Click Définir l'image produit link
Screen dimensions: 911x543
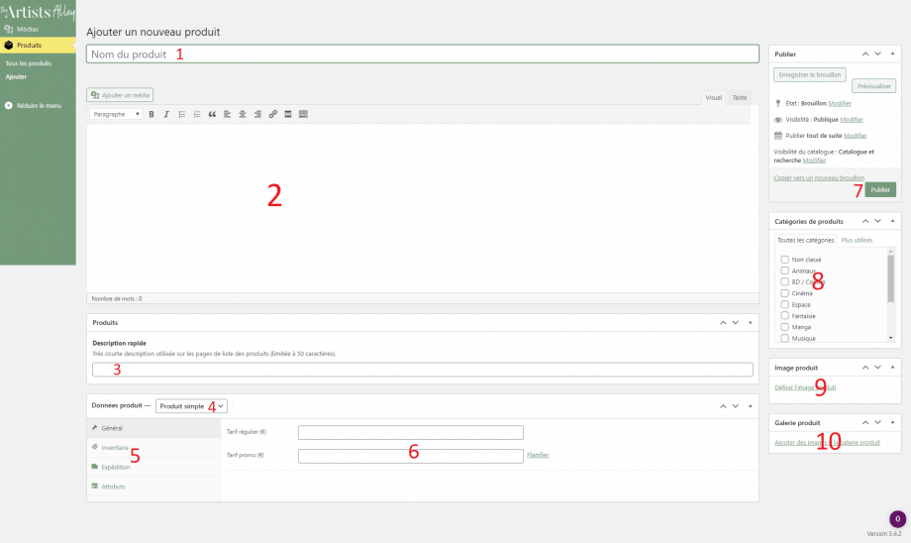click(805, 387)
